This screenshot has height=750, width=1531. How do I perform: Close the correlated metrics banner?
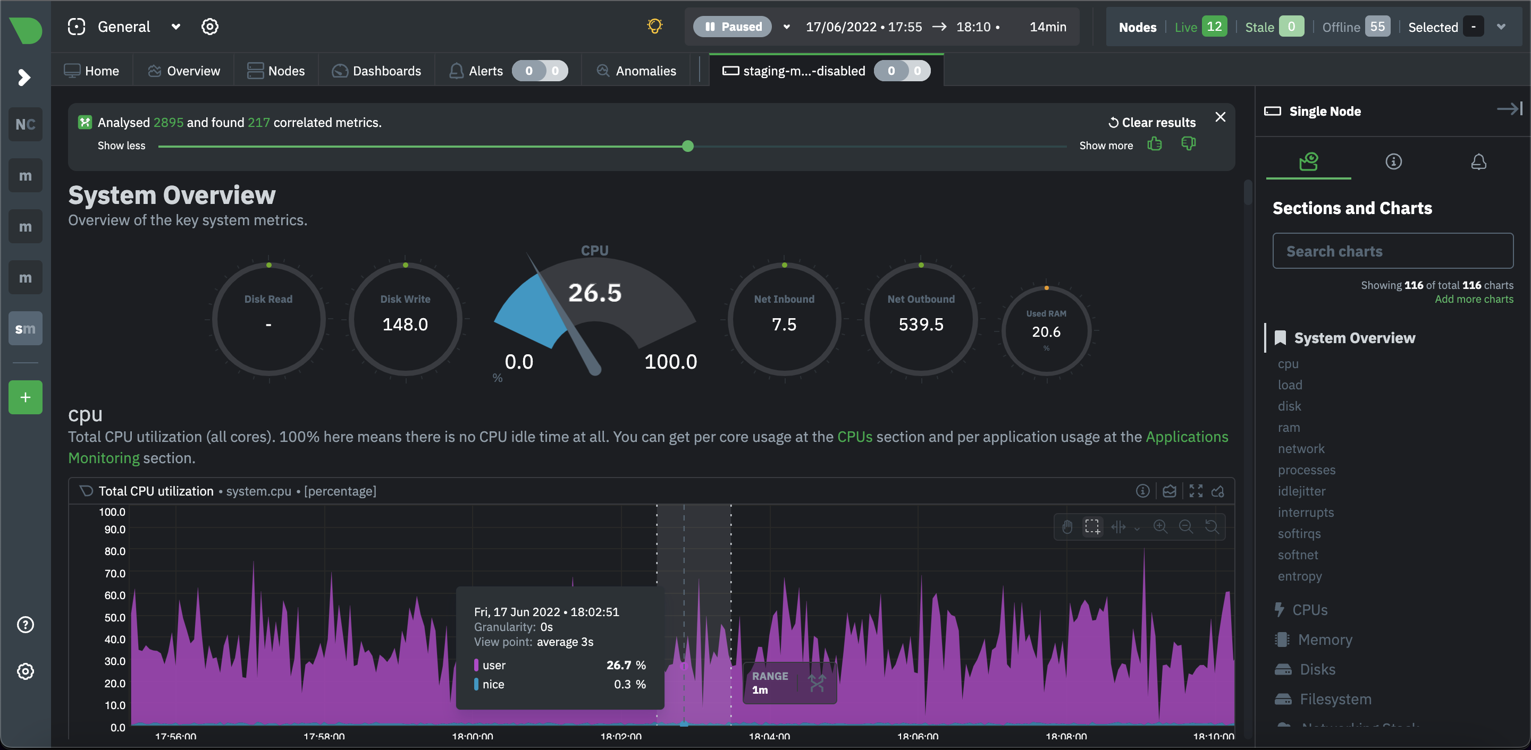tap(1220, 117)
